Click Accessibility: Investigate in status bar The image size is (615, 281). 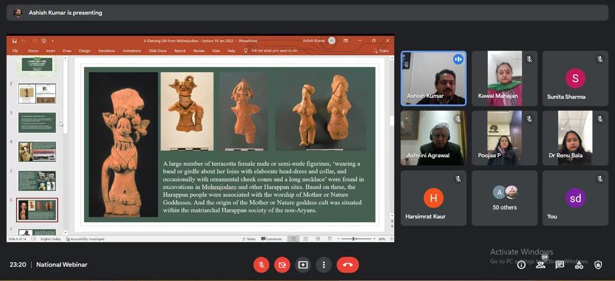[x=85, y=239]
